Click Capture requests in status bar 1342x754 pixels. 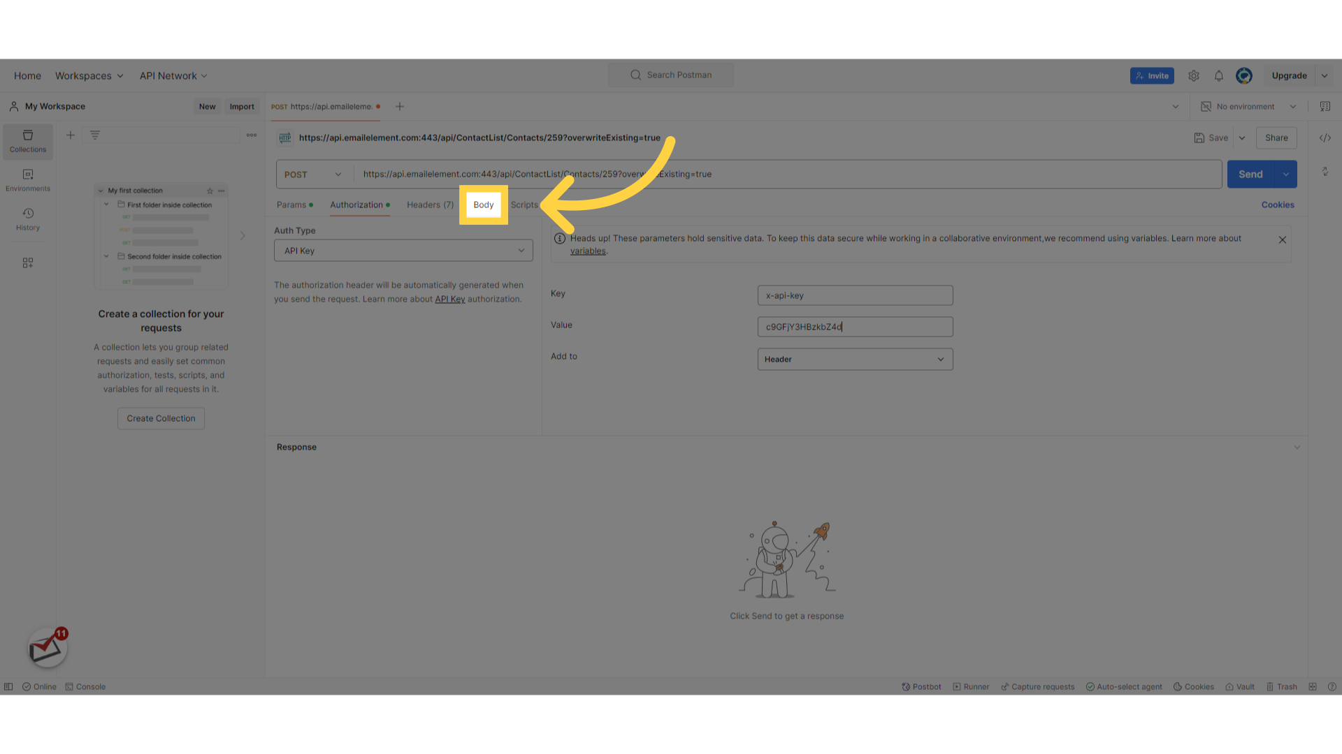(x=1038, y=687)
